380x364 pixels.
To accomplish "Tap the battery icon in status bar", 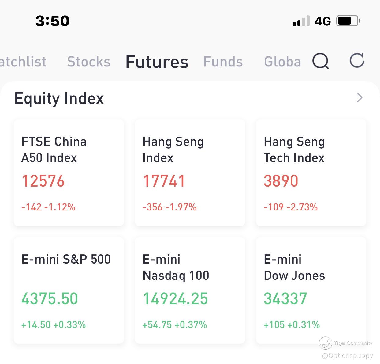I will click(348, 21).
